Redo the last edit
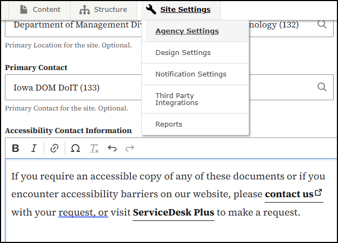Image resolution: width=338 pixels, height=243 pixels. point(129,149)
